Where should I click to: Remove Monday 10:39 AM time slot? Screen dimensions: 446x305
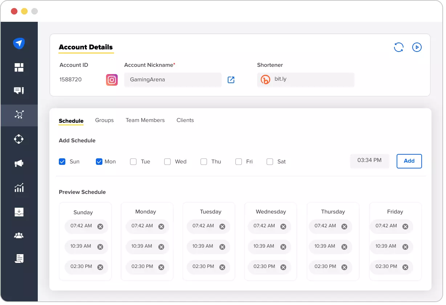click(161, 247)
